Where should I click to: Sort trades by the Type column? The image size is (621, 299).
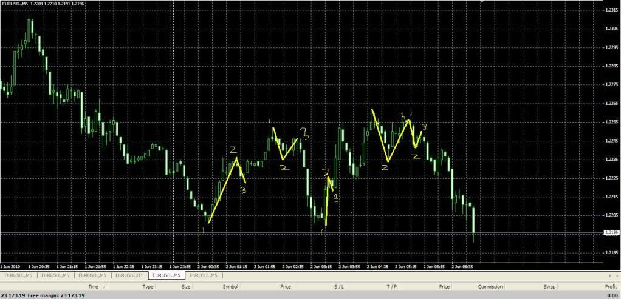click(148, 286)
